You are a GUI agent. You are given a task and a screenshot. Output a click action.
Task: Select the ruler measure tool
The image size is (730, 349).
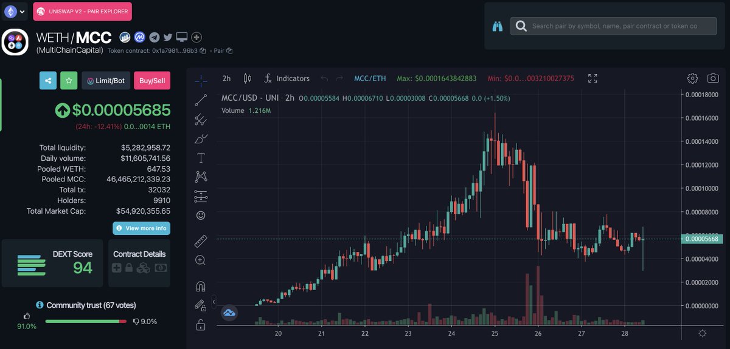click(201, 241)
